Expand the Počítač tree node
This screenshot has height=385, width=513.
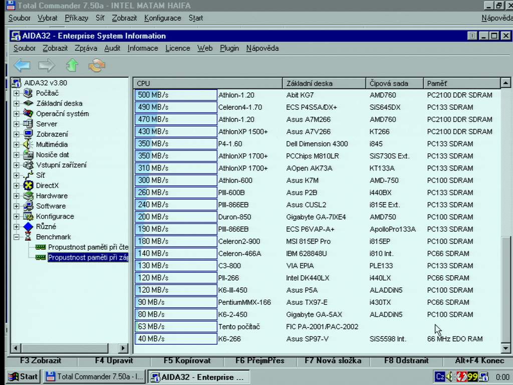16,93
